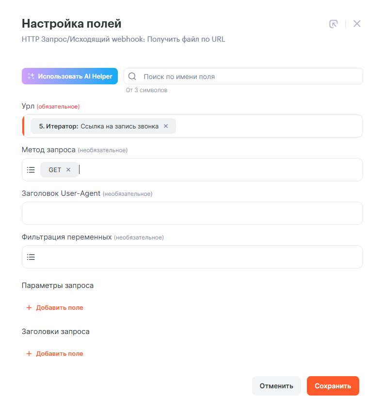Add field to Заголовки запроса

coord(59,353)
